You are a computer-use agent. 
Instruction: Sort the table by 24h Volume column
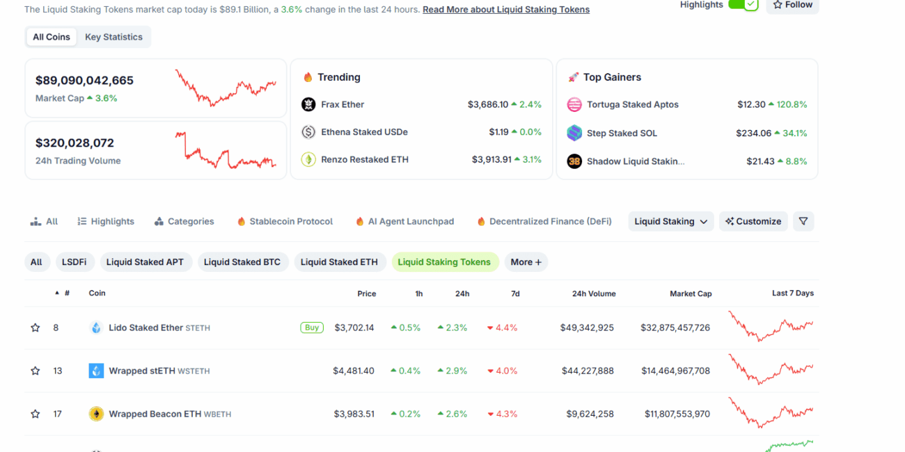click(x=594, y=293)
